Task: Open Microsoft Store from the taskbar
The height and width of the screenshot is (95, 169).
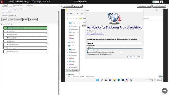Action: [x=123, y=80]
